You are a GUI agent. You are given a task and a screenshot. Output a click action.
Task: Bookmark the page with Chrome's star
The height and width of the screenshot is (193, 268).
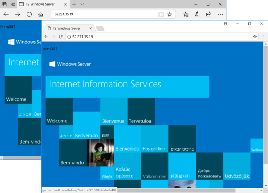tap(255, 37)
